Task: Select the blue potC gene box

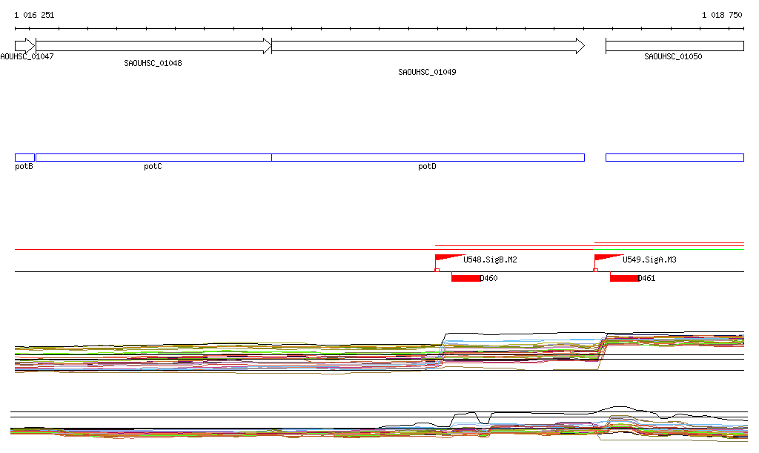Action: click(153, 157)
